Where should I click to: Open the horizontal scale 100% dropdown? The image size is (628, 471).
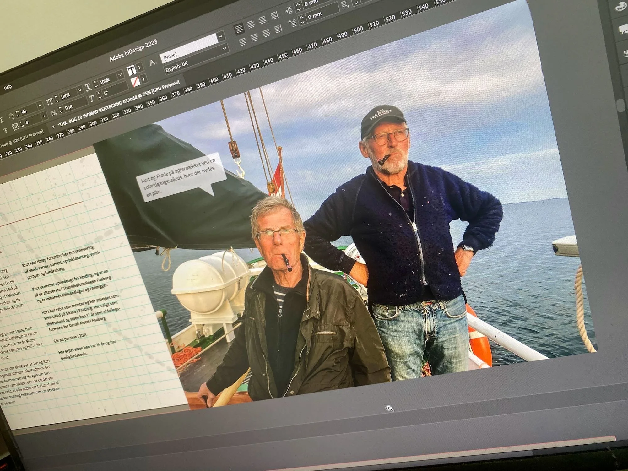pyautogui.click(x=120, y=75)
